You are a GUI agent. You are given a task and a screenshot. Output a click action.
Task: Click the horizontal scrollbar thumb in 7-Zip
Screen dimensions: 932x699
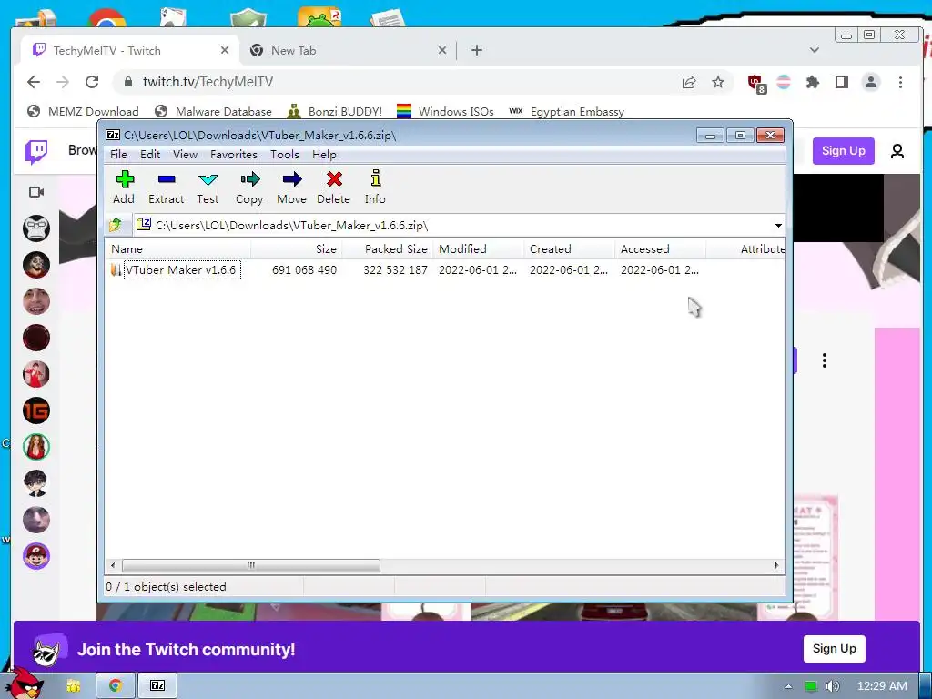[x=251, y=565]
